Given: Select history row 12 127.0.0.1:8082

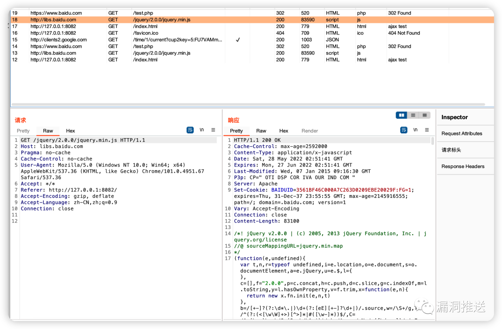Looking at the screenshot, I should pyautogui.click(x=252, y=60).
